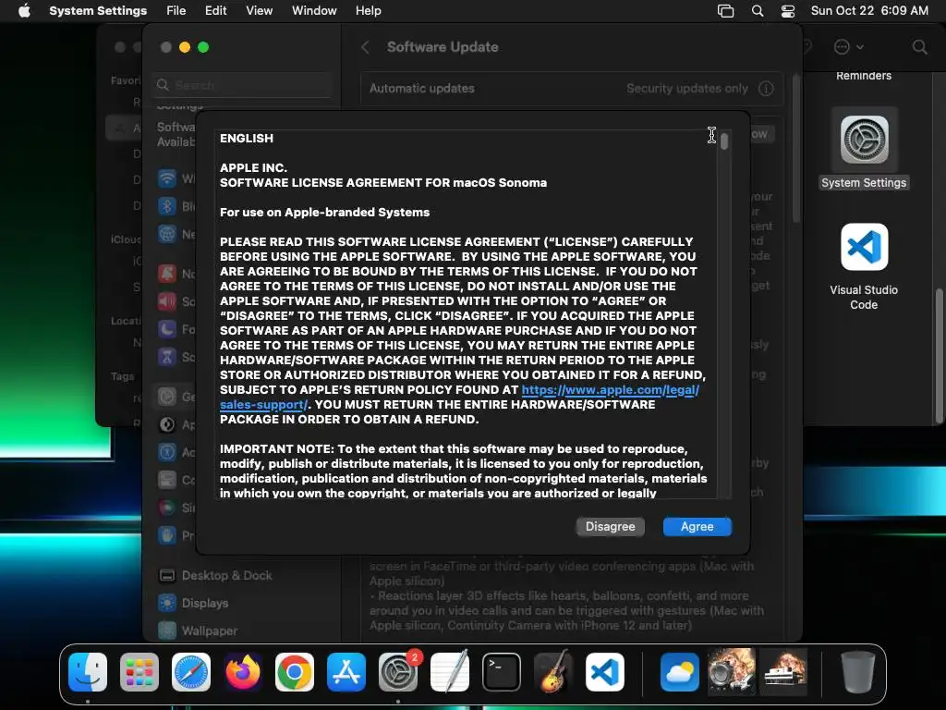Click the Search field in System Settings
Image resolution: width=946 pixels, height=710 pixels.
pos(243,85)
